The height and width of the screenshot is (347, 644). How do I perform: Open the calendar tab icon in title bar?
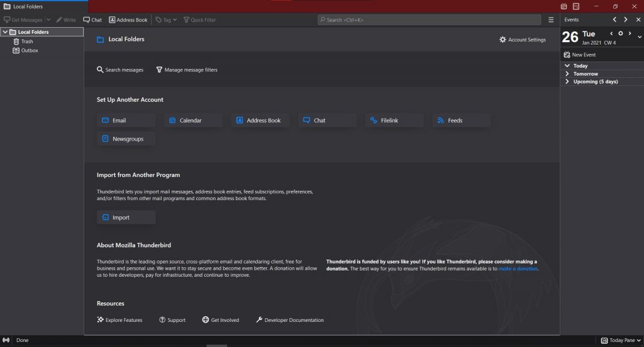pyautogui.click(x=563, y=6)
